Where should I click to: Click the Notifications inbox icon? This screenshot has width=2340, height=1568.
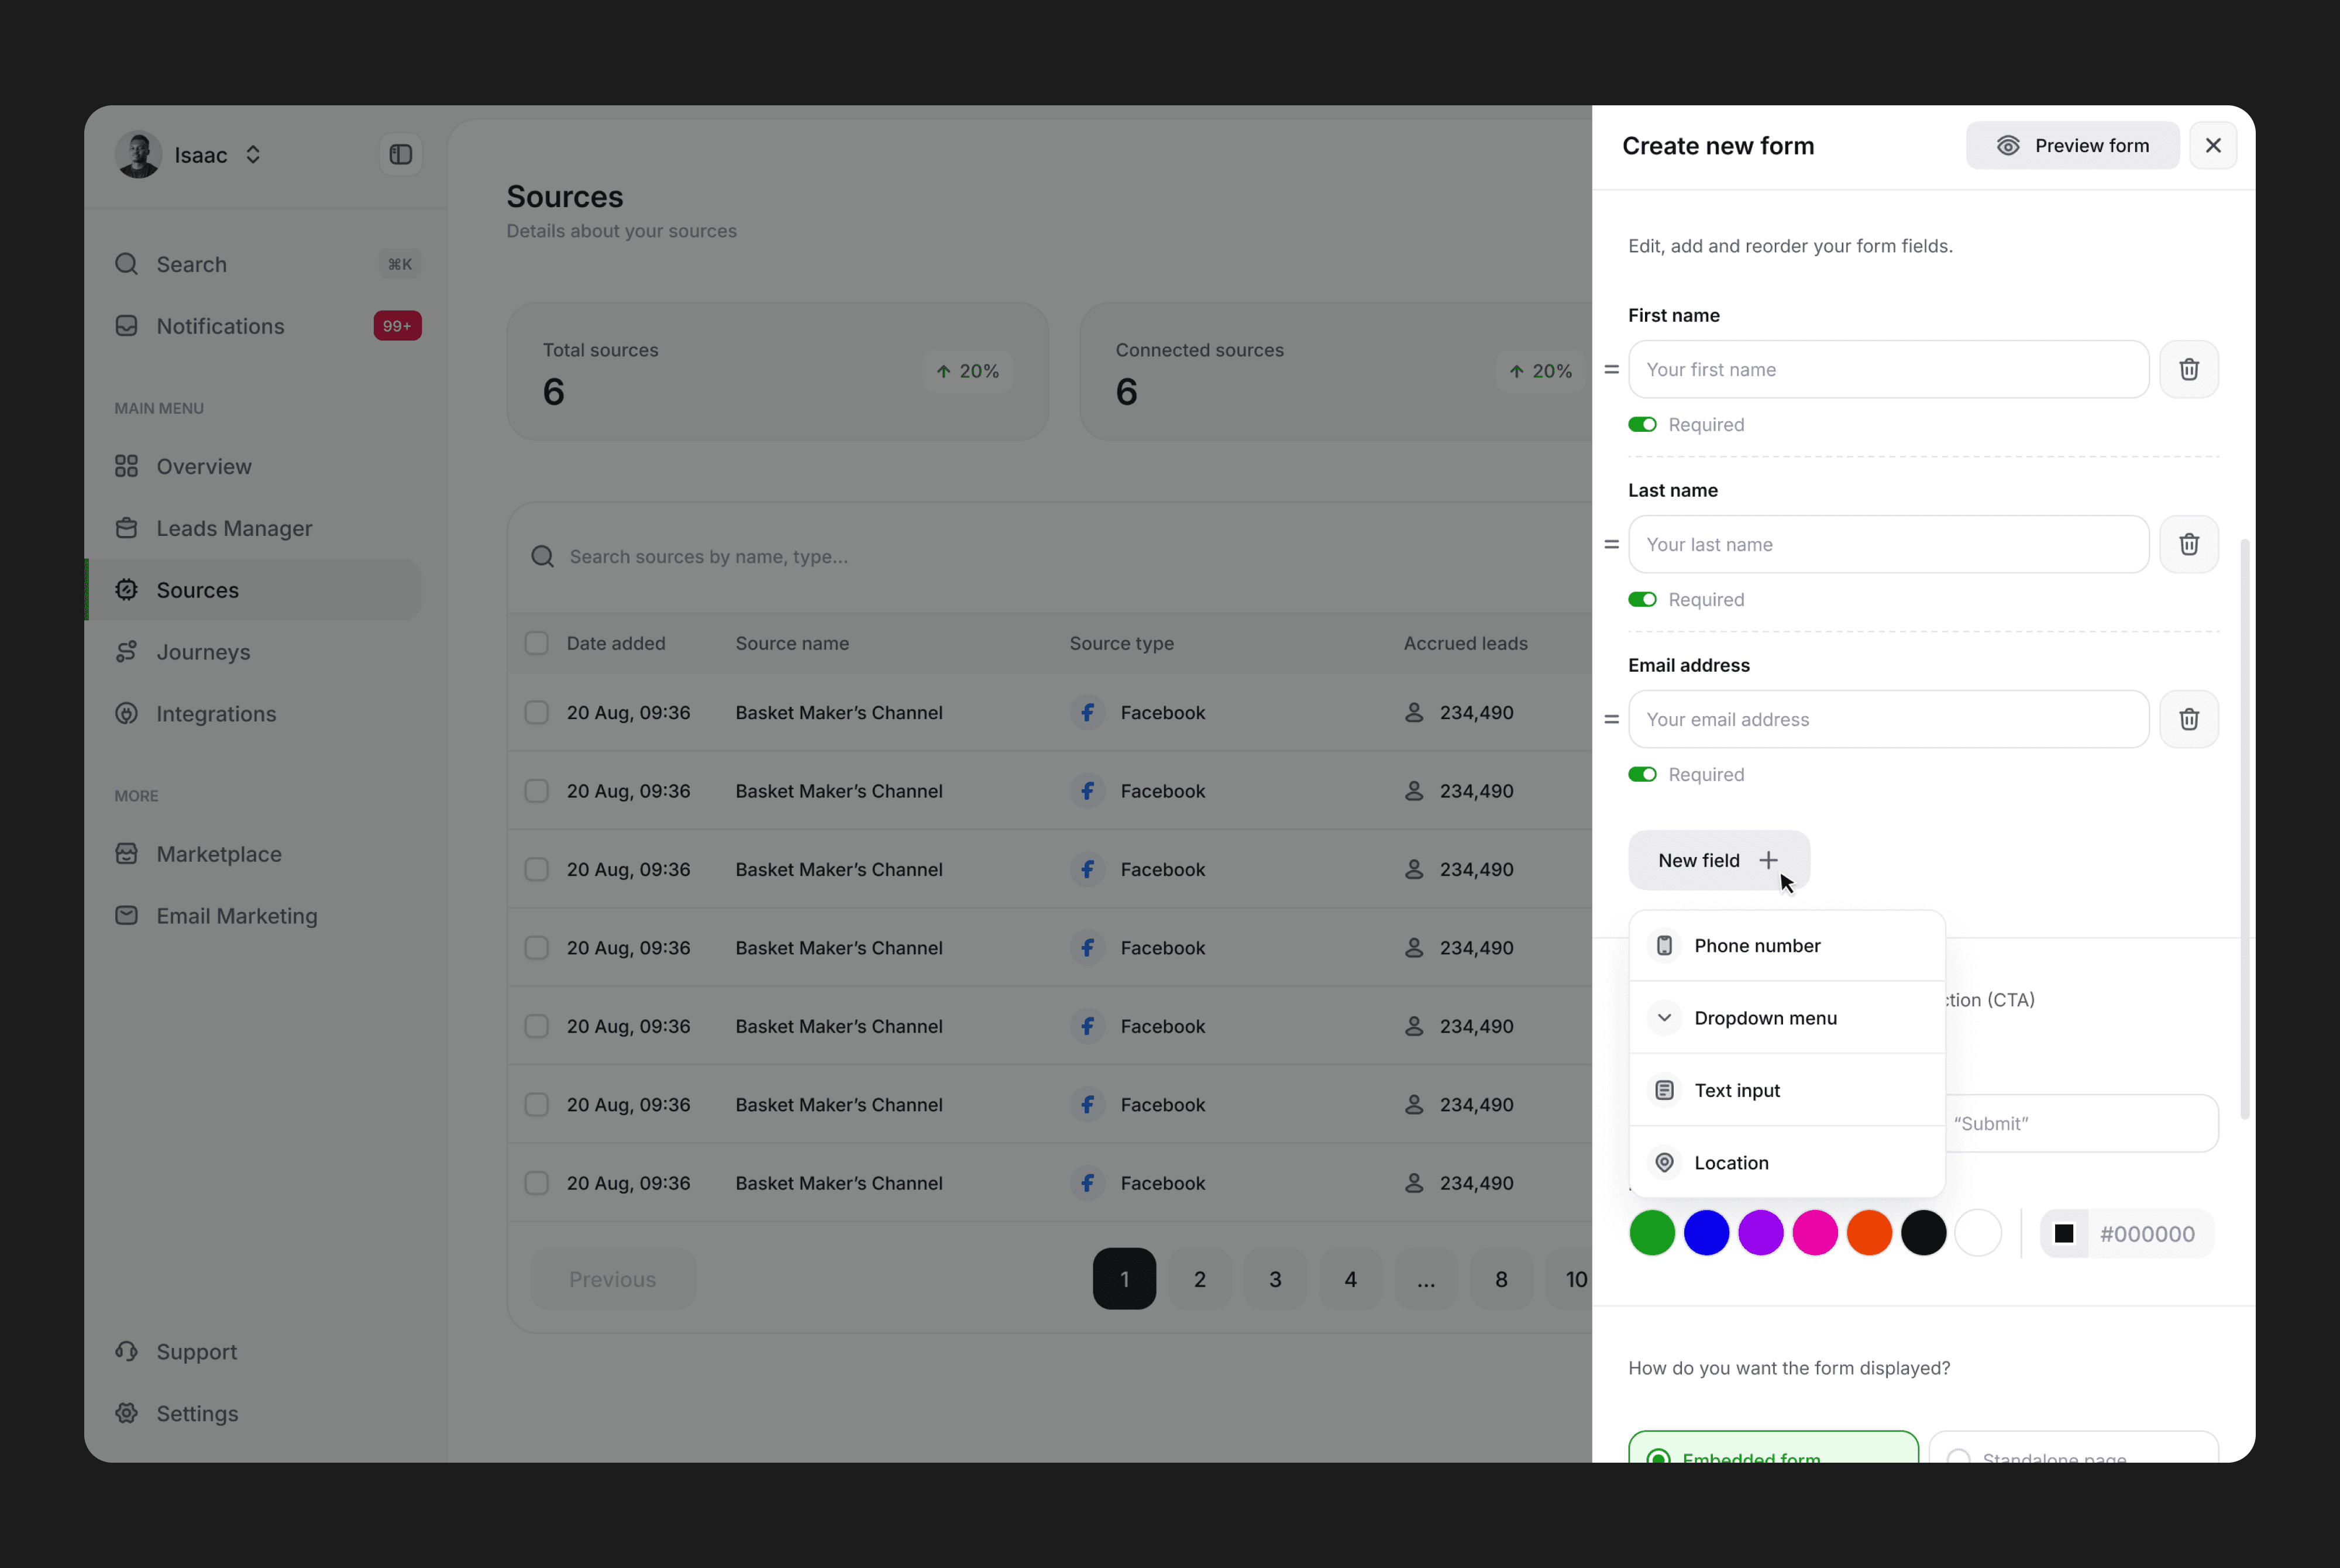127,326
